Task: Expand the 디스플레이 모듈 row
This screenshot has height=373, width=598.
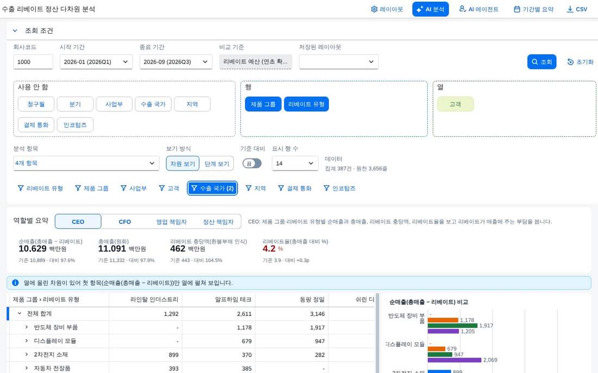Action: (x=26, y=341)
